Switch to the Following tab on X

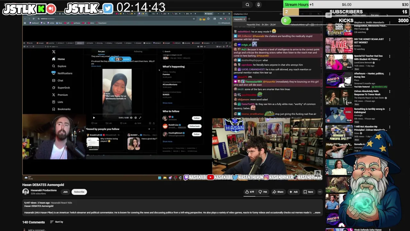(138, 51)
